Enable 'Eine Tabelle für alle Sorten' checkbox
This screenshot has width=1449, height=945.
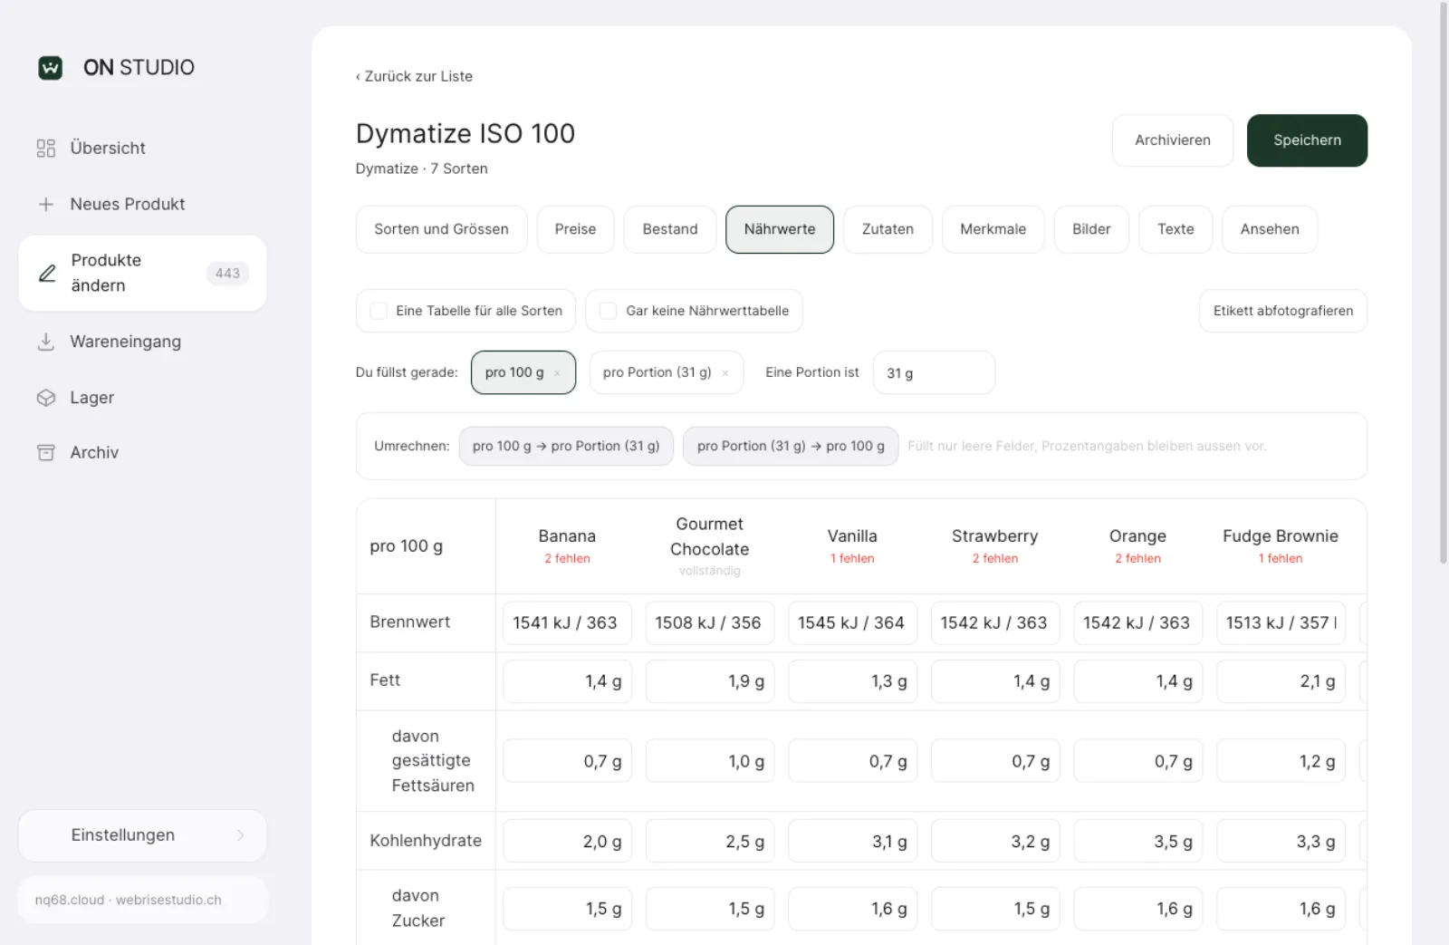click(x=379, y=311)
